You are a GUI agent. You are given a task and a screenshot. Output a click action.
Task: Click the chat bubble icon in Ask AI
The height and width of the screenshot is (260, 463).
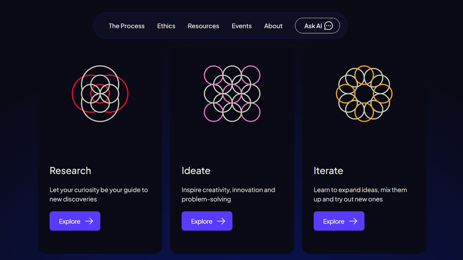(329, 26)
